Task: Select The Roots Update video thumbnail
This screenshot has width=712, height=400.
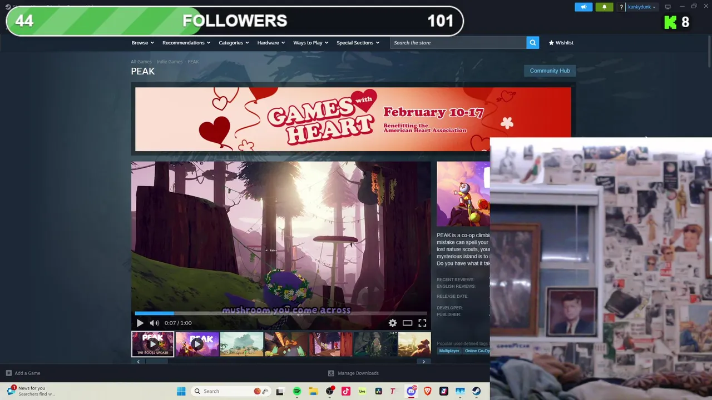Action: 152,344
